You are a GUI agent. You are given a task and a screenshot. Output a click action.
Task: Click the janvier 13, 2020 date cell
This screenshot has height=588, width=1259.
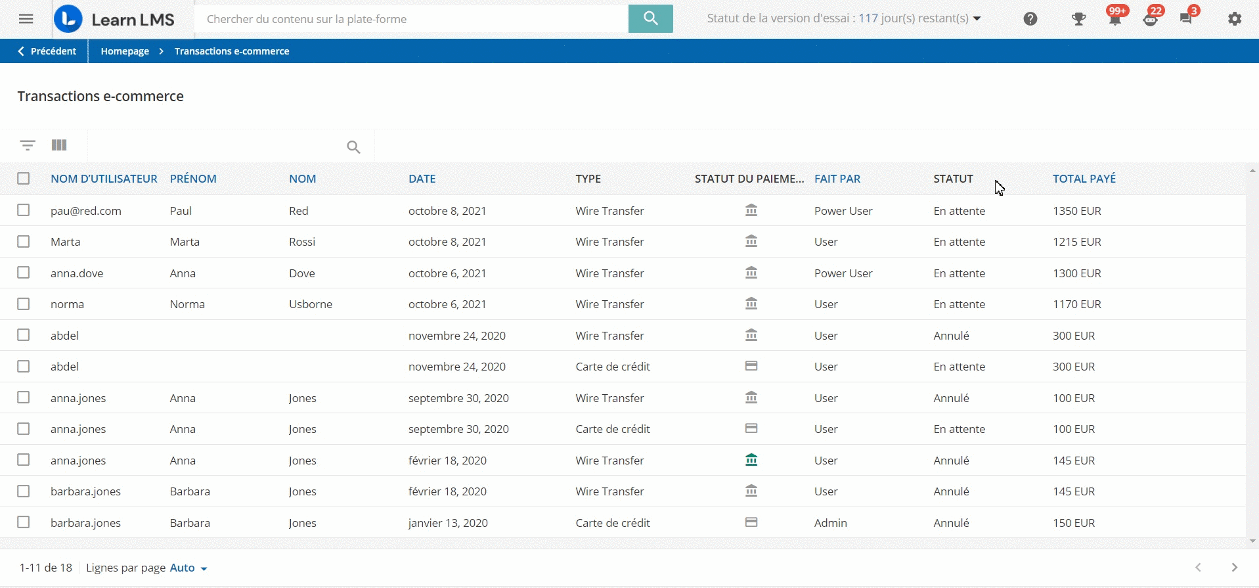(448, 523)
